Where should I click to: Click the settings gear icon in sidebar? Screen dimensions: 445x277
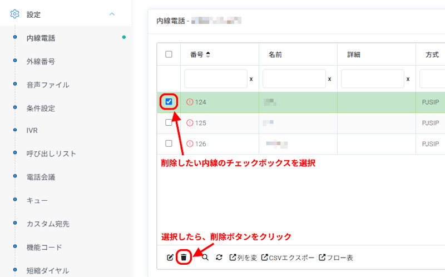[15, 14]
